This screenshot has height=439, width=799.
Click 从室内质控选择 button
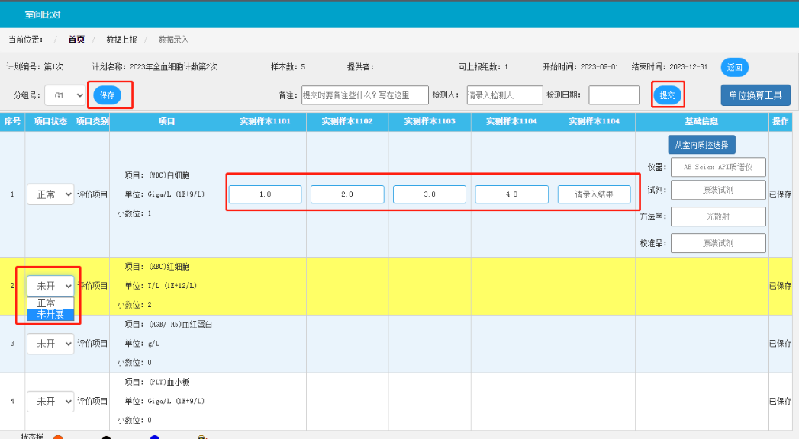point(701,145)
